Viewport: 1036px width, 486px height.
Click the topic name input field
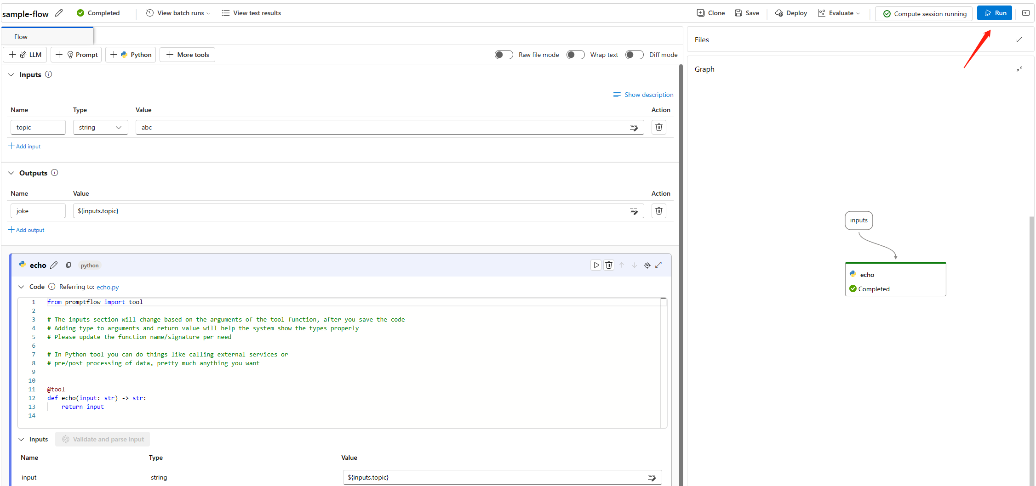[x=38, y=127]
